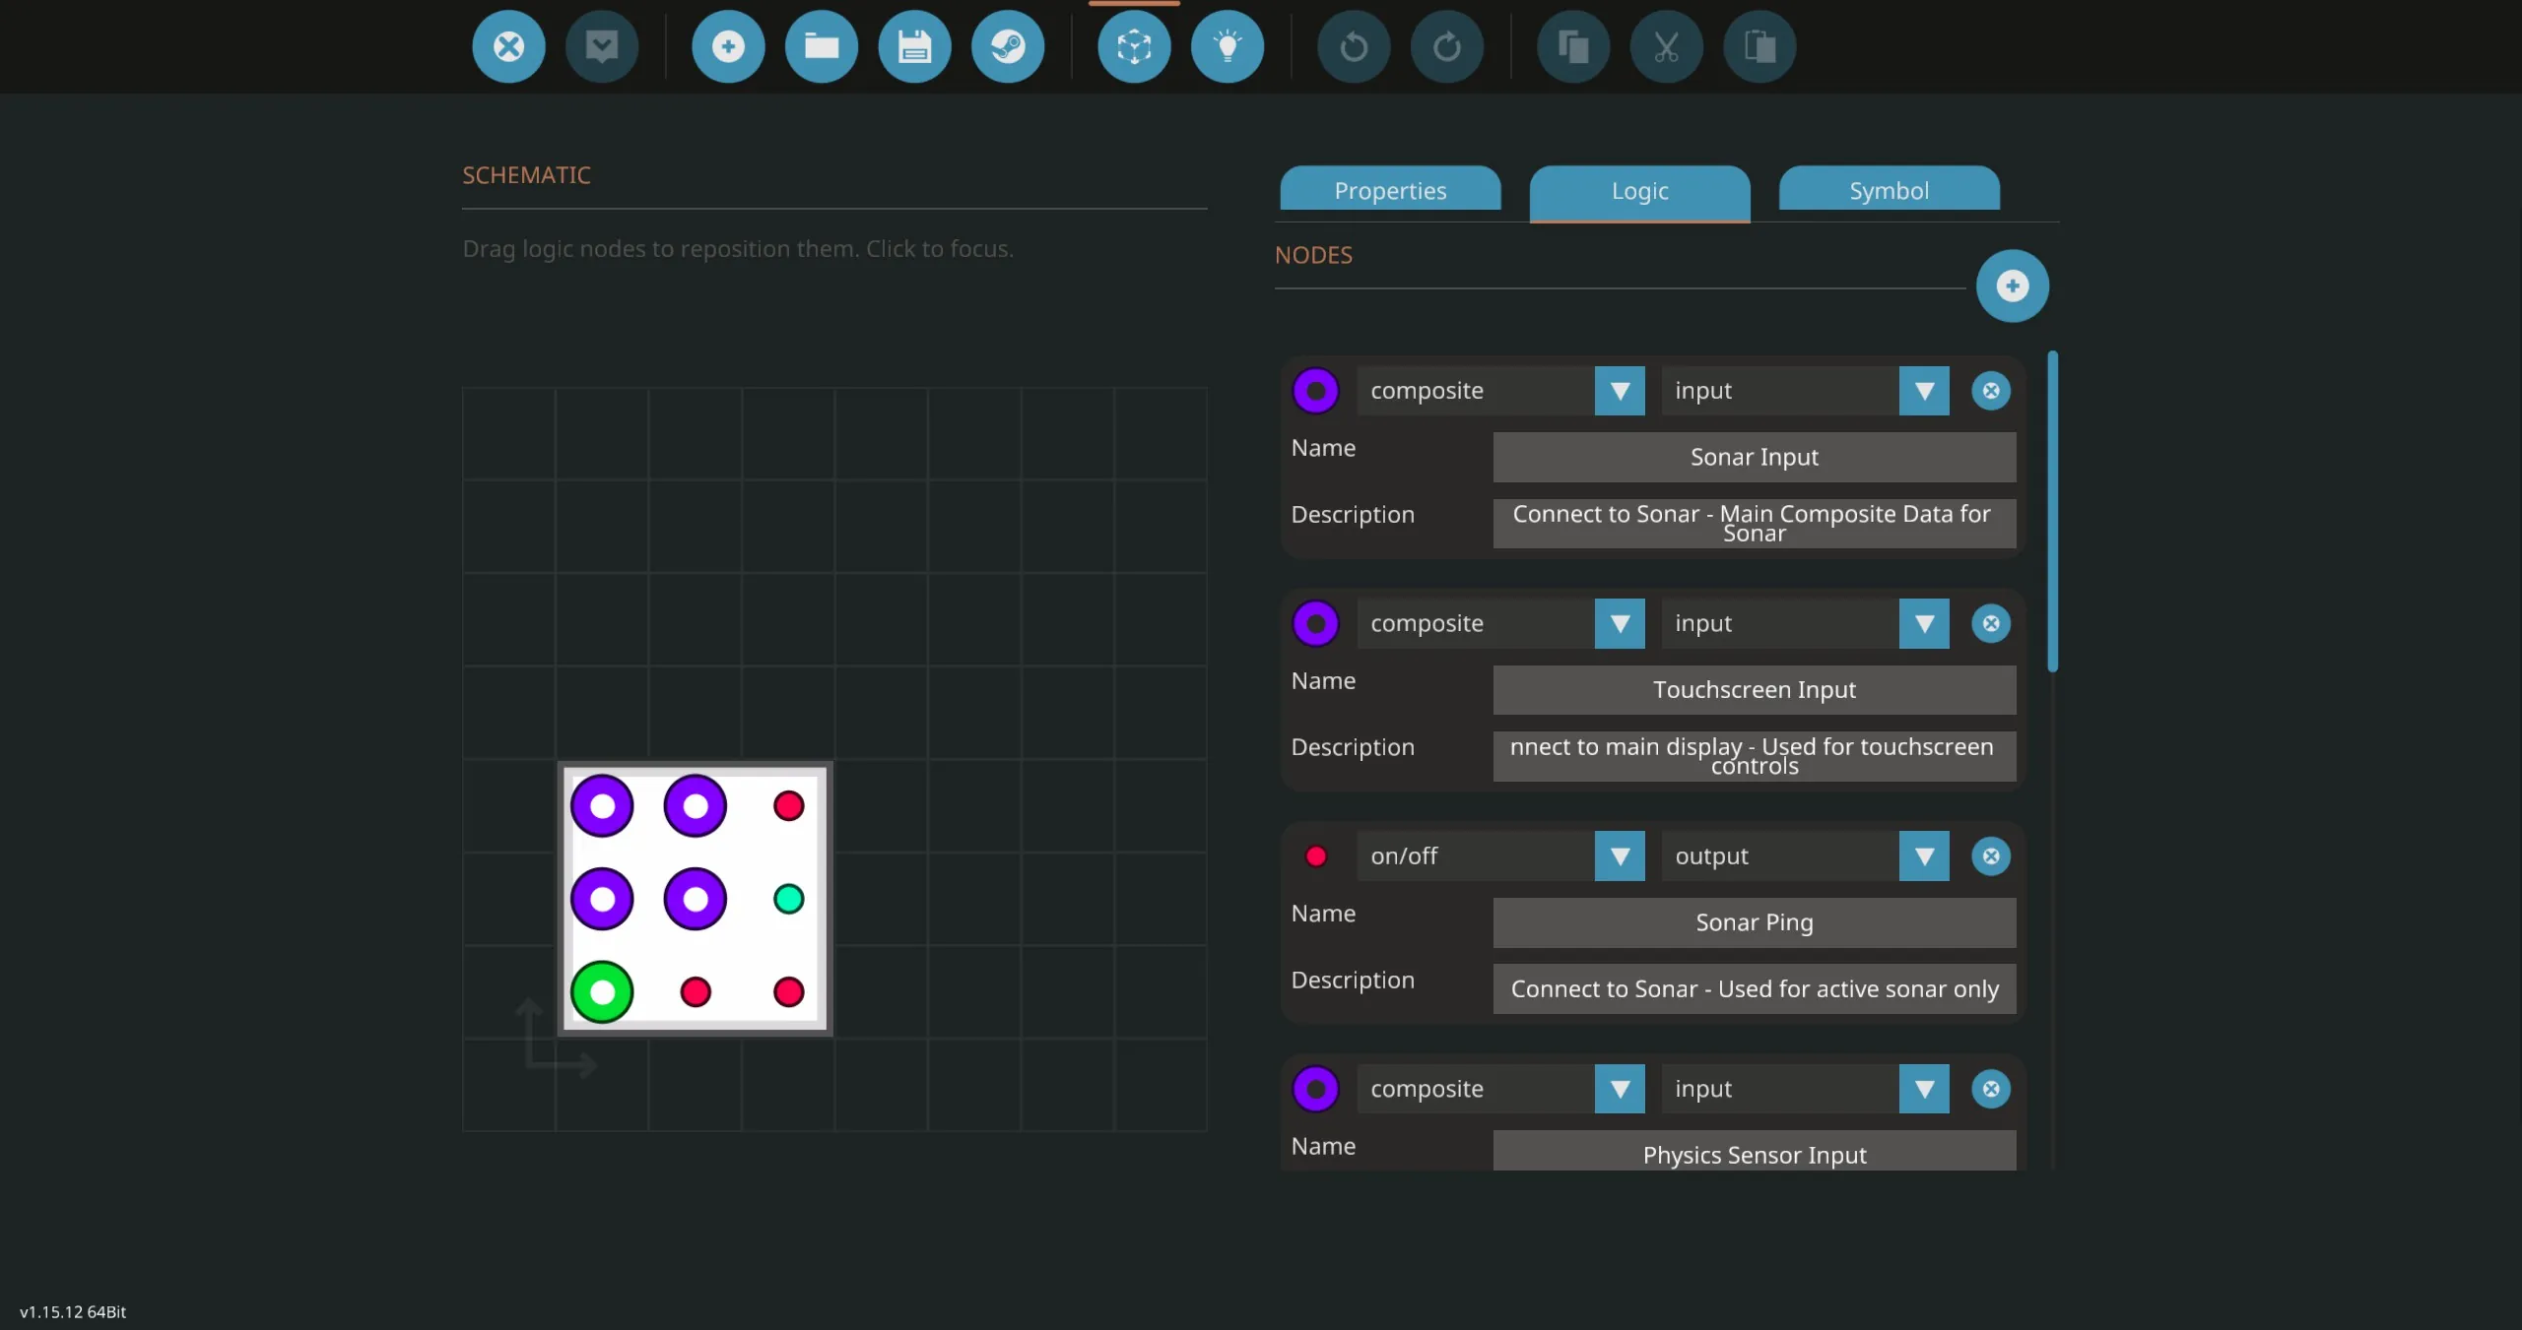Select green node circle in schematic

click(x=602, y=991)
